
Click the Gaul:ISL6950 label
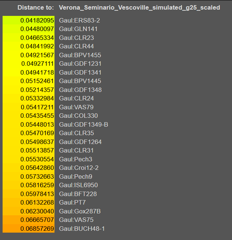(x=78, y=185)
